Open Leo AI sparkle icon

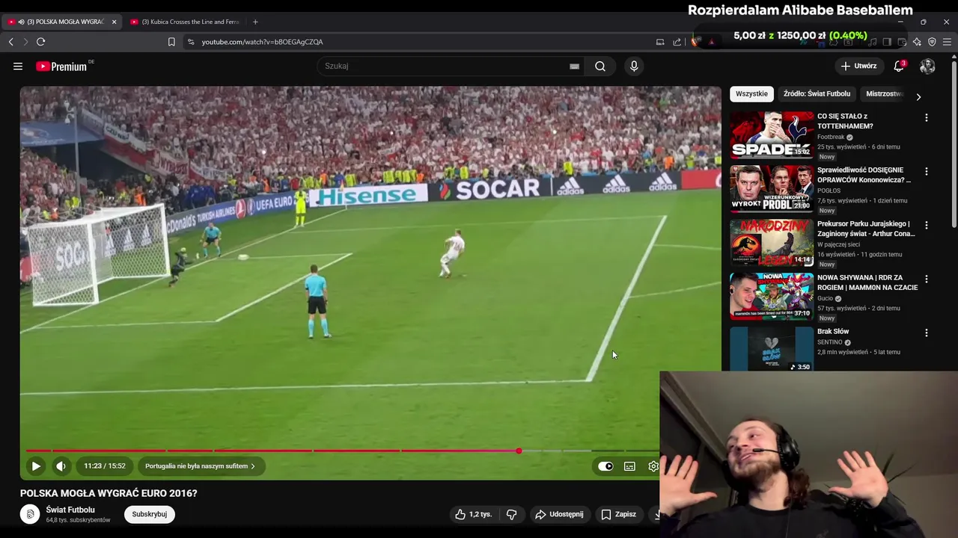[x=917, y=42]
